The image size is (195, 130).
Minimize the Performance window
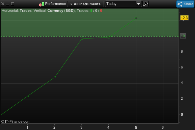pyautogui.click(x=8, y=5)
